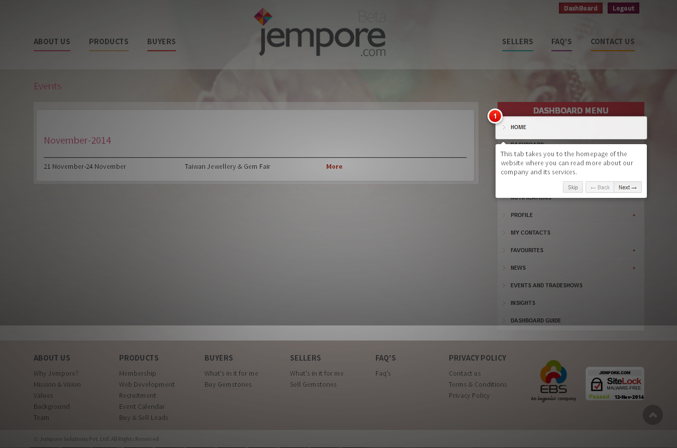The height and width of the screenshot is (448, 677).
Task: Click the Logout button
Action: click(623, 8)
